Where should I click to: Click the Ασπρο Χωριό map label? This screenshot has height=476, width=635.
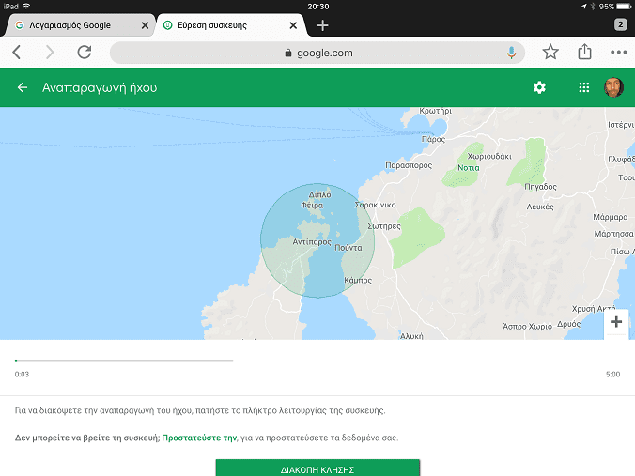click(527, 326)
